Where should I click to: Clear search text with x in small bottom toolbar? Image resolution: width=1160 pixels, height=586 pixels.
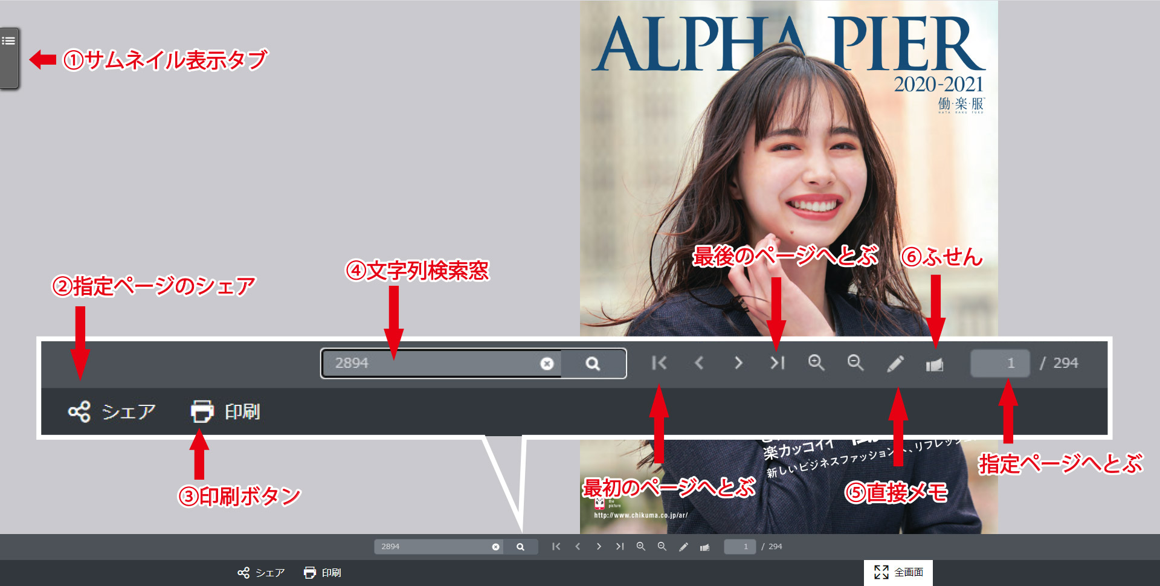tap(495, 547)
